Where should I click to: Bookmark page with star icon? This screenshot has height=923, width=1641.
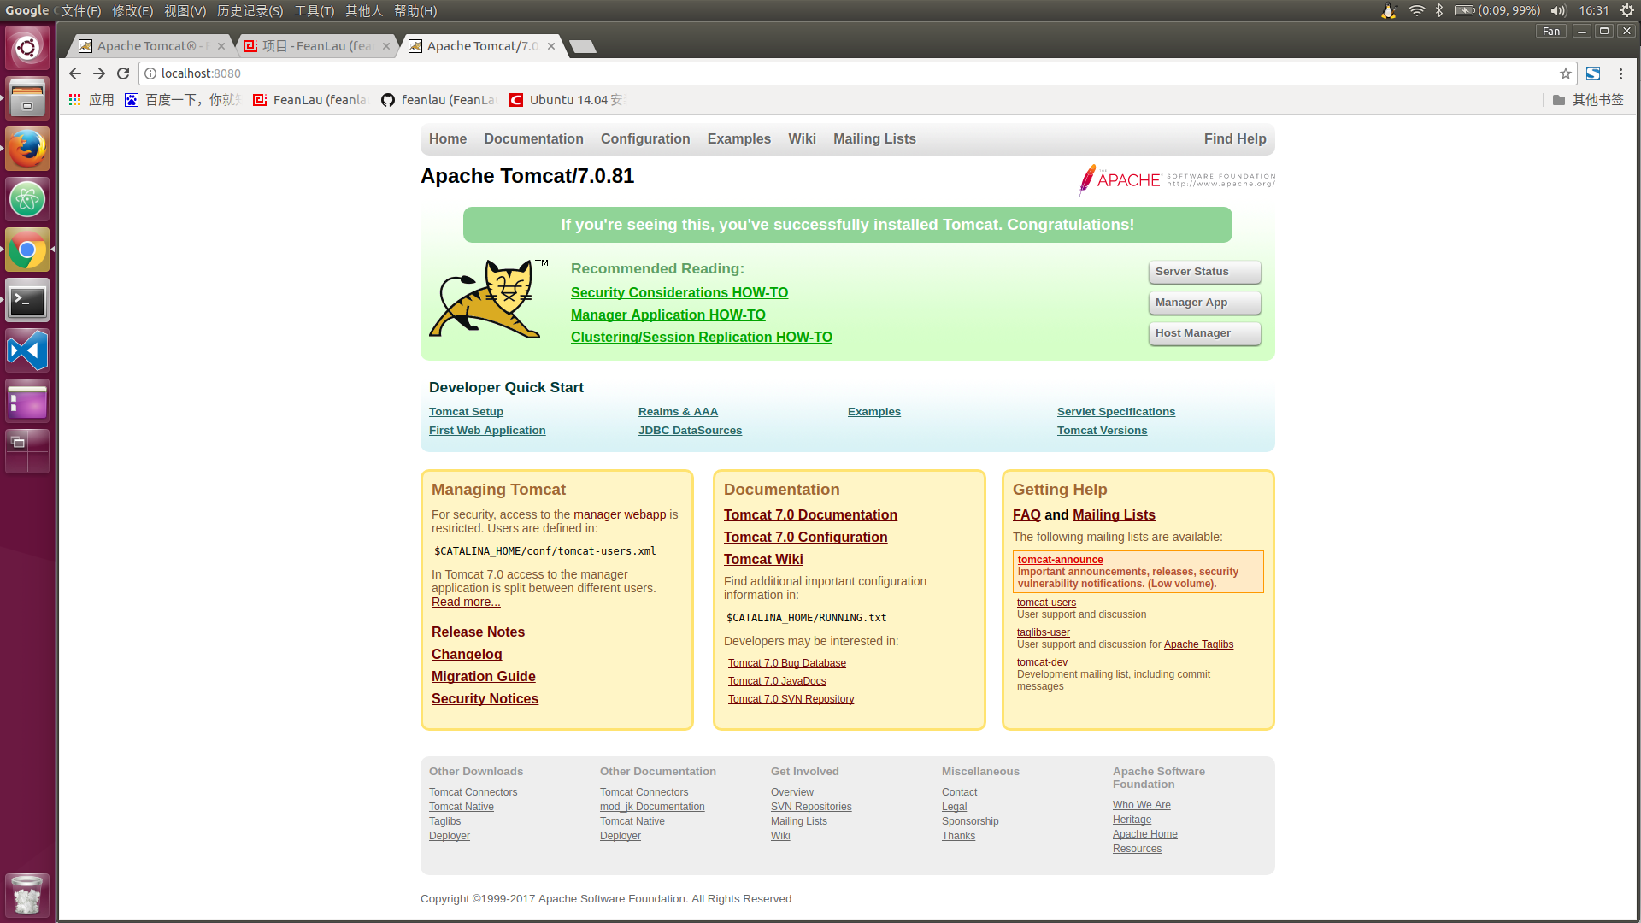click(1565, 73)
